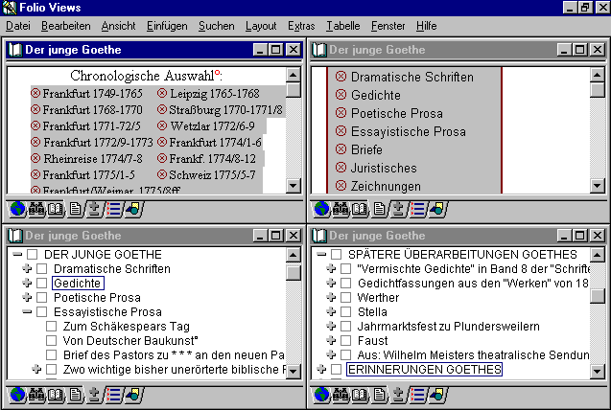Click scrollbar thumb in SPÄTERE ÜBERARBEITUNGEN window
The width and height of the screenshot is (611, 410).
tap(597, 296)
